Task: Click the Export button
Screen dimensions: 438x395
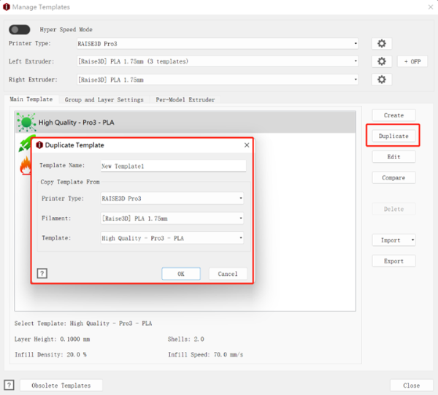Action: point(393,261)
